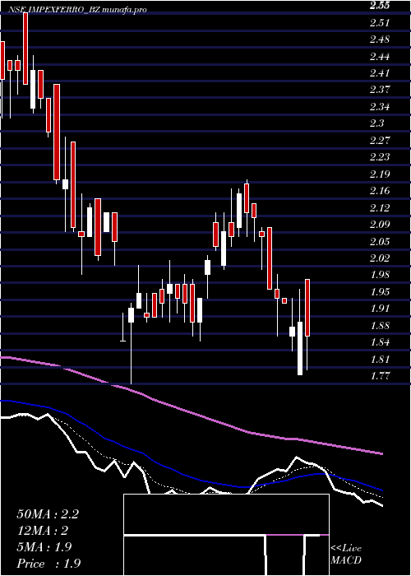Click the 1.91 price axis label
411x576 pixels.
point(380,309)
